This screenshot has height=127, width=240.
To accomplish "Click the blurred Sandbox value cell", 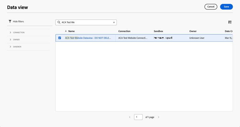I will pyautogui.click(x=163, y=38).
